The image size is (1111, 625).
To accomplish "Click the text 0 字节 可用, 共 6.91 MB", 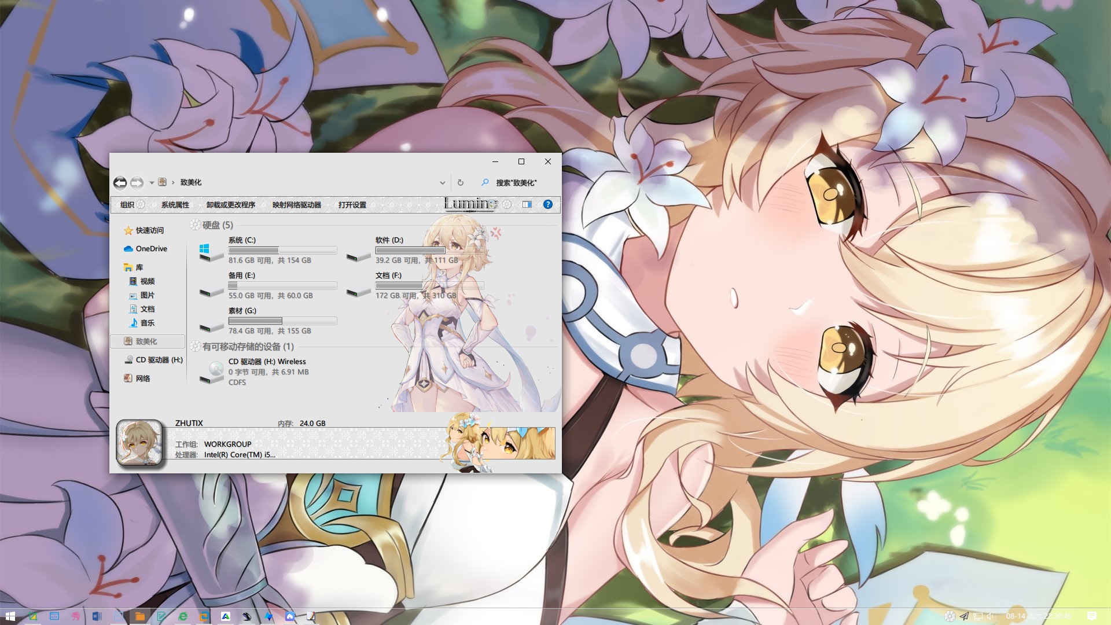I will [268, 372].
